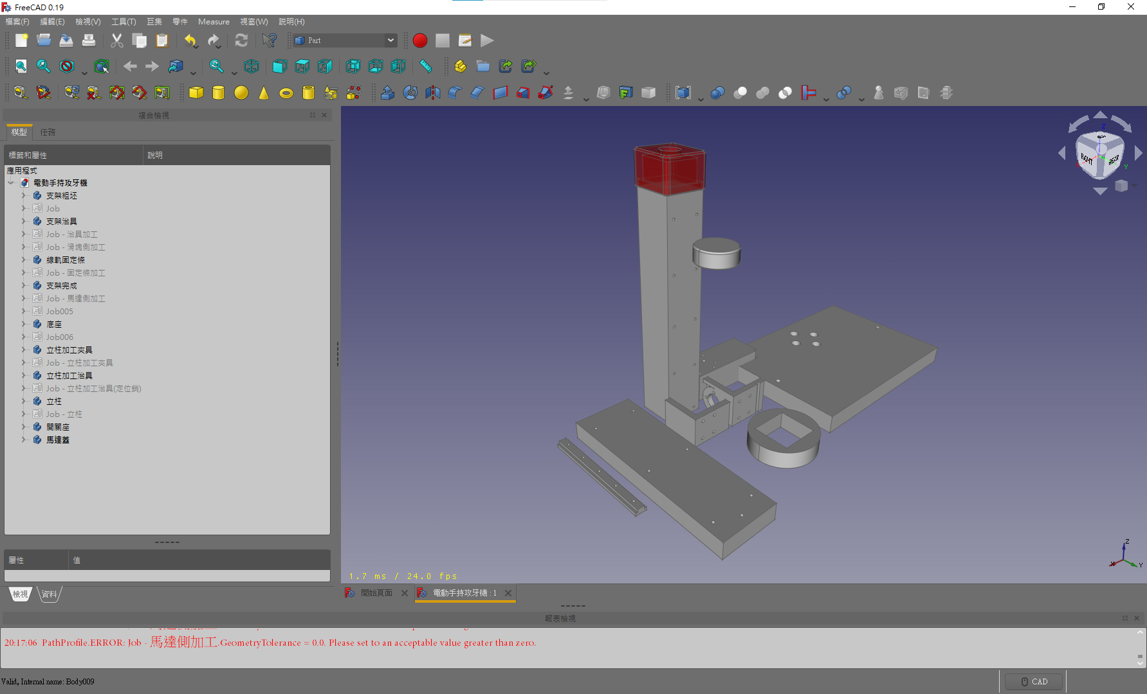The image size is (1147, 694).
Task: Click the Measure distance ruler icon
Action: click(x=426, y=66)
